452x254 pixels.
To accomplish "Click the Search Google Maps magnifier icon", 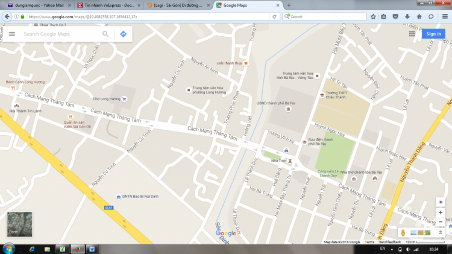I will pos(105,34).
